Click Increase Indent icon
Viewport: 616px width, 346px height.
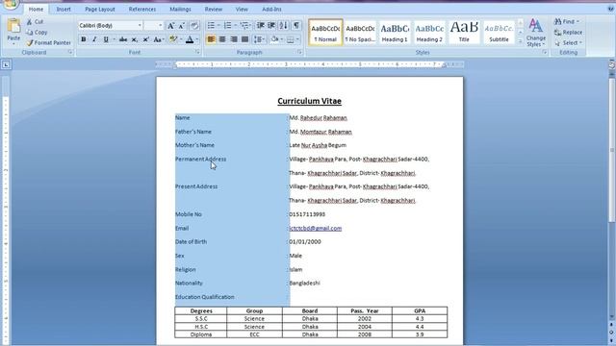(x=271, y=26)
